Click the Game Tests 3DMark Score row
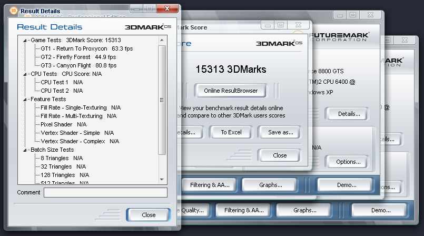424x236 pixels. click(76, 40)
